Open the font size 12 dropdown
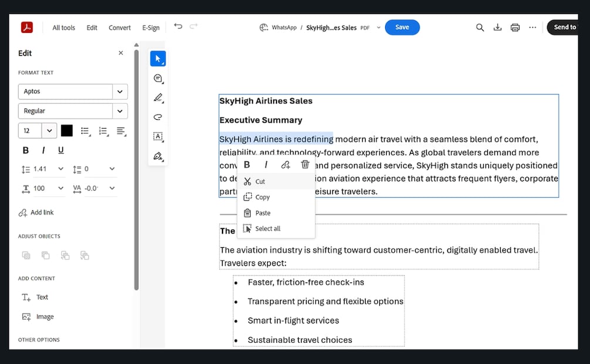 pyautogui.click(x=49, y=130)
